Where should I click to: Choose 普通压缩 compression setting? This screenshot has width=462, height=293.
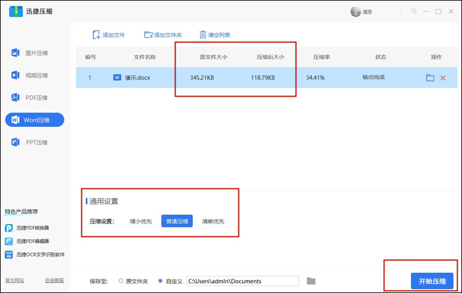click(x=177, y=221)
